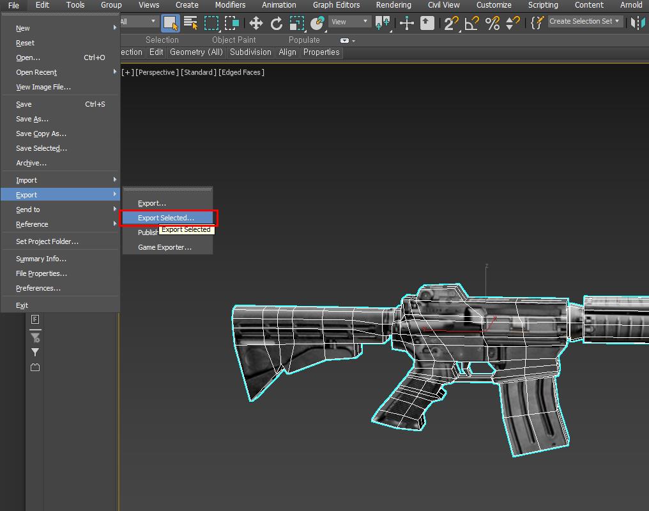Toggle Percent Snap on the toolbar

tap(492, 24)
